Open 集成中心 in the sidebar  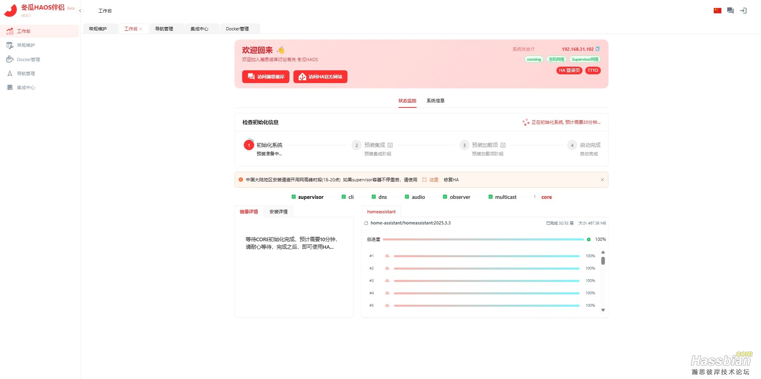(40, 87)
